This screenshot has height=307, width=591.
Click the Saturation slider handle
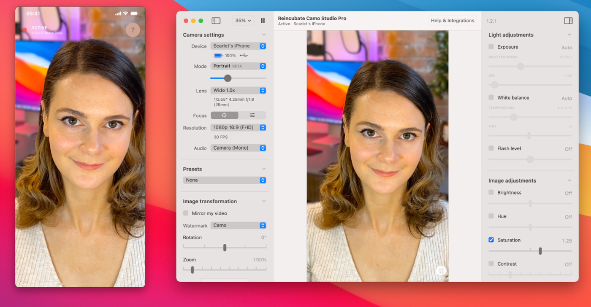pos(540,251)
